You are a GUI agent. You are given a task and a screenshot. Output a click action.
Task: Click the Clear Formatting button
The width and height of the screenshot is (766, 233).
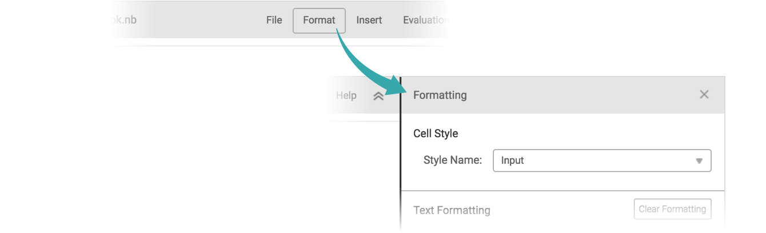[x=672, y=209]
